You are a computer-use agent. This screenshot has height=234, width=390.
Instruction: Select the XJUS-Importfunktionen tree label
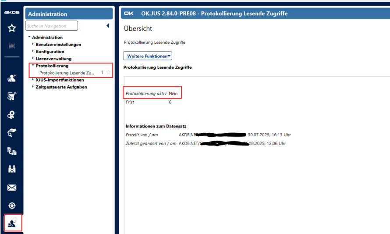[x=60, y=80]
